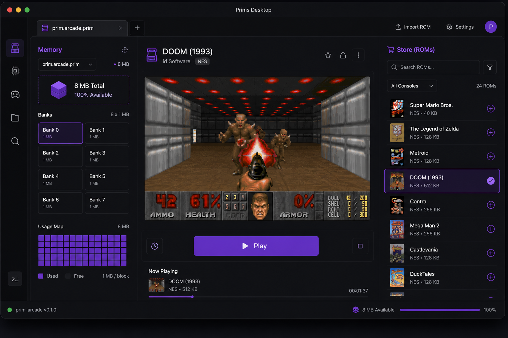Open the CPU chip sidebar icon

[x=15, y=71]
